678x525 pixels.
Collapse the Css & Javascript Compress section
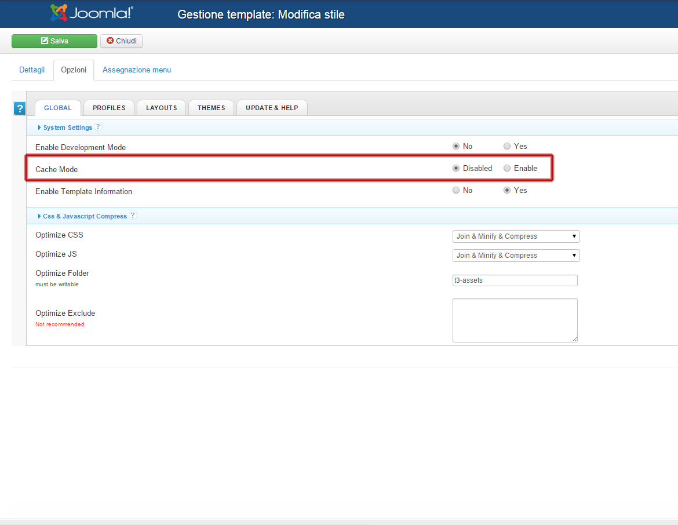pos(84,216)
